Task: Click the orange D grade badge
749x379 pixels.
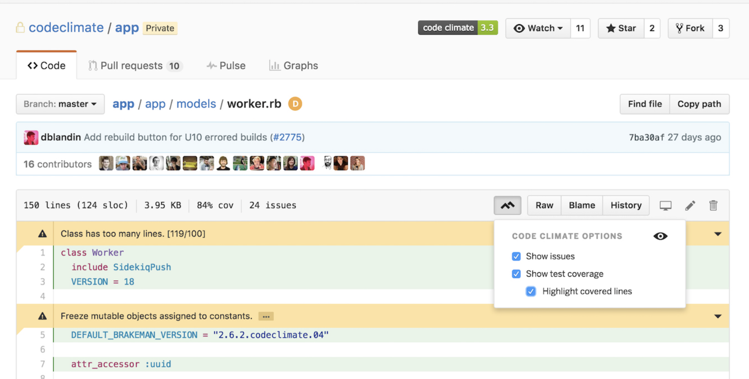Action: pyautogui.click(x=295, y=104)
